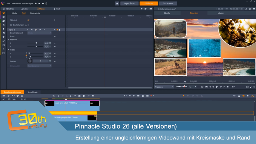Open the Einstellungen menu
This screenshot has width=256, height=144.
coord(28,3)
